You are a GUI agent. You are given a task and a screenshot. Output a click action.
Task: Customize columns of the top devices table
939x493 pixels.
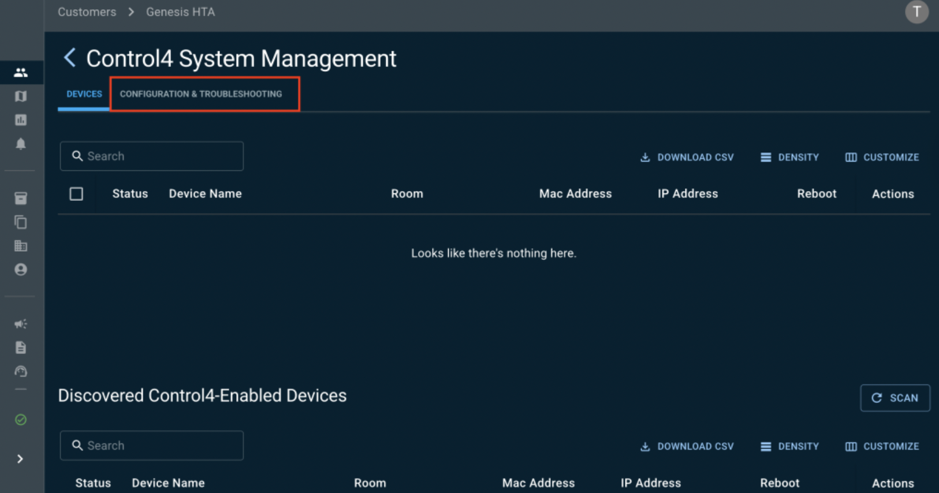(x=882, y=158)
